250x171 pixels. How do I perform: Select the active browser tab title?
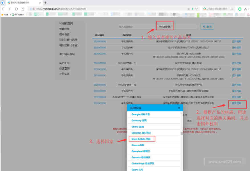pyautogui.click(x=20, y=3)
